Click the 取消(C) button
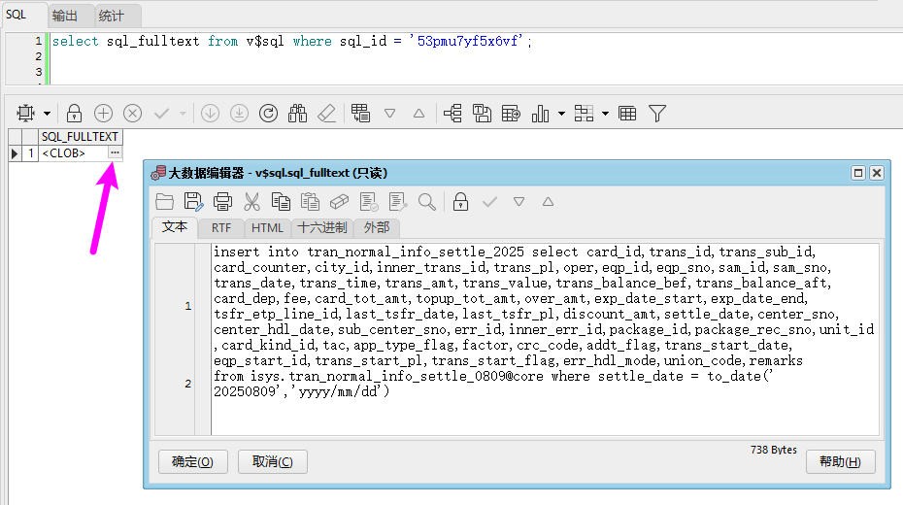Viewport: 903px width, 505px height. [x=272, y=461]
